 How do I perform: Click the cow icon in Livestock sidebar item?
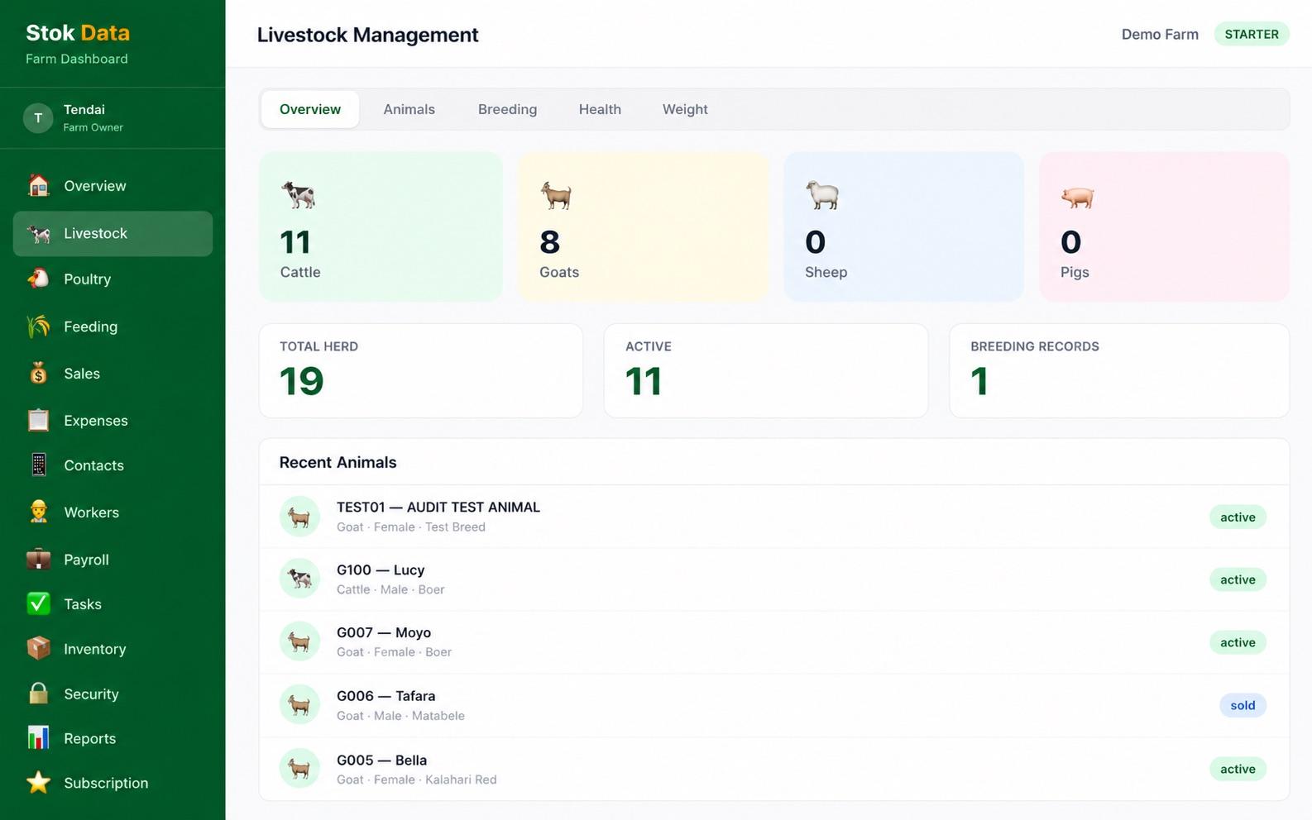pos(39,233)
